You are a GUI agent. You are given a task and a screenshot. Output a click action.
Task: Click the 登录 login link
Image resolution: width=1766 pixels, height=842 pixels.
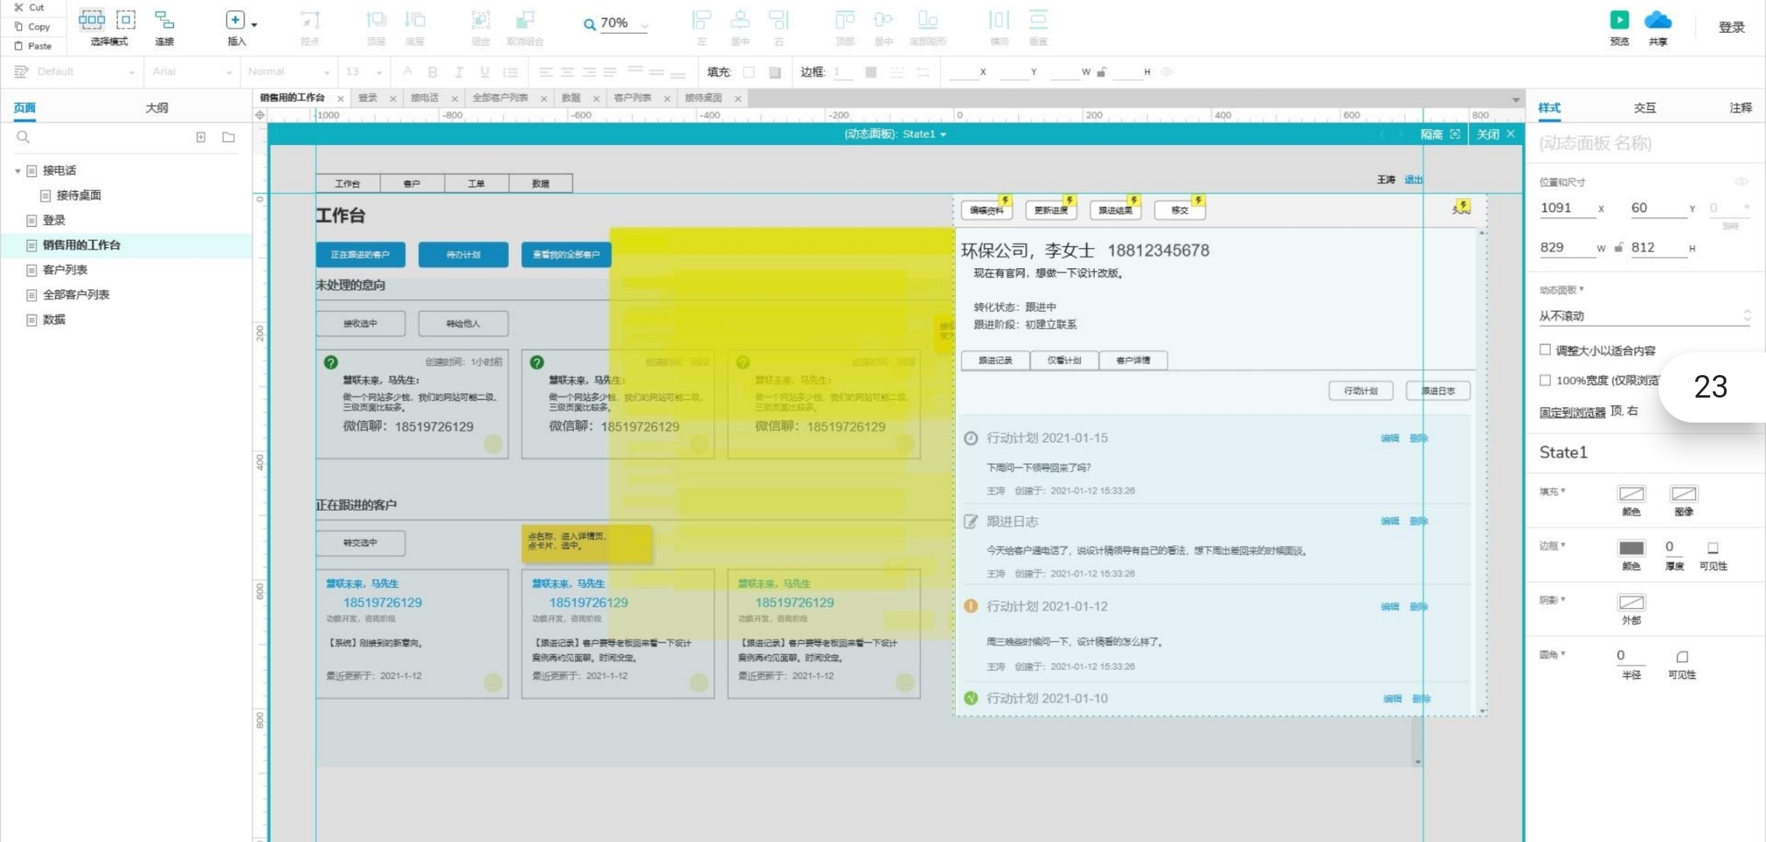(1732, 27)
